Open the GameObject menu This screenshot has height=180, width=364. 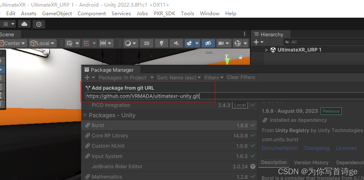click(x=57, y=14)
